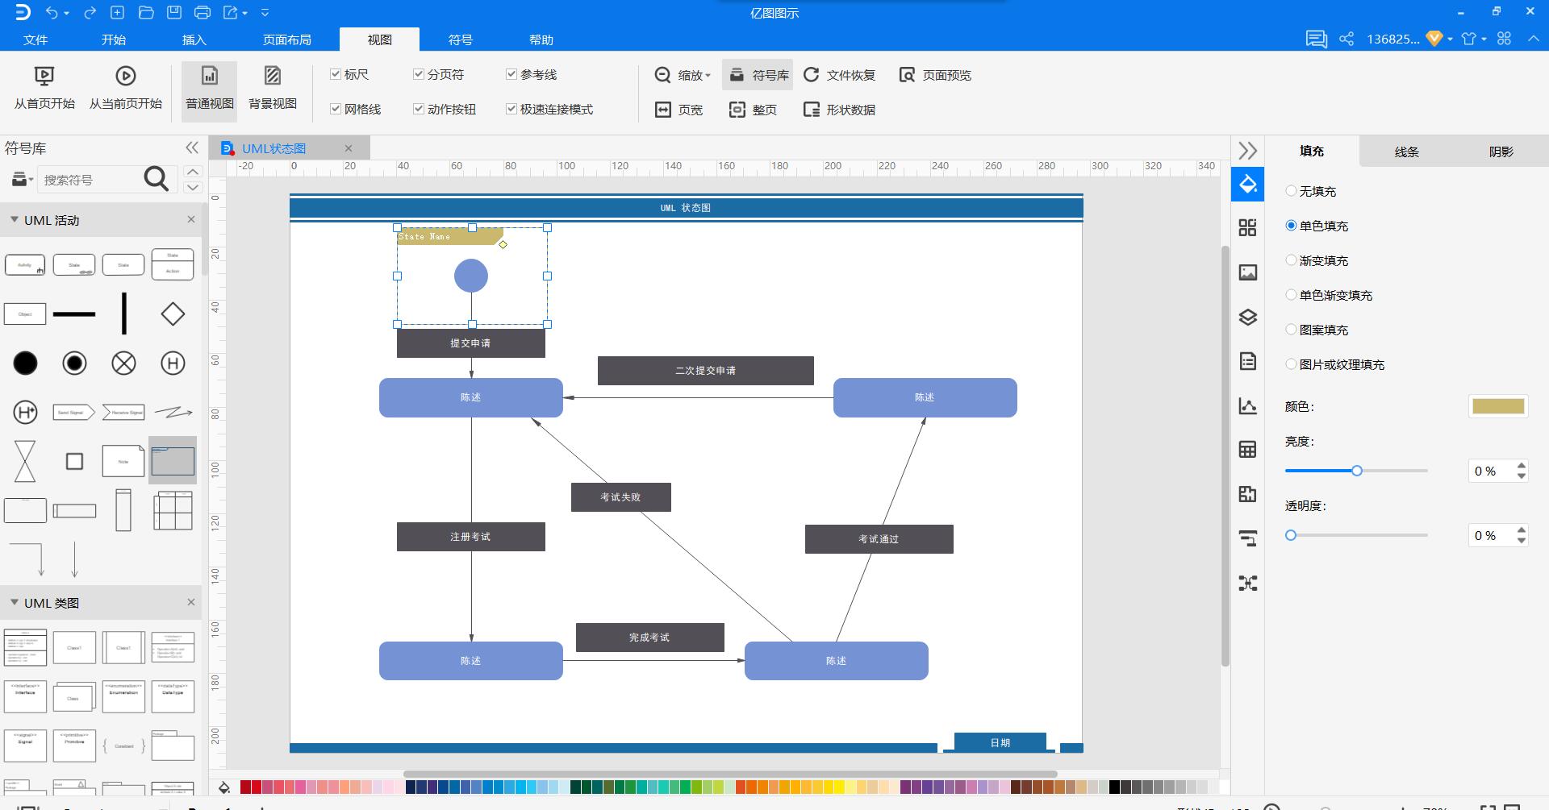
Task: Click the 文件恢复 file recovery button
Action: (839, 75)
